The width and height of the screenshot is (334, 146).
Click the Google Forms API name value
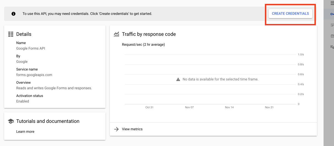click(x=31, y=48)
